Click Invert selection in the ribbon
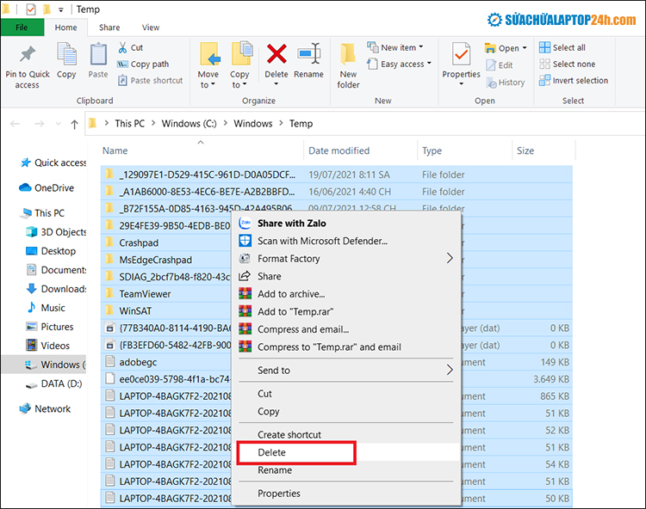646x509 pixels. point(574,81)
